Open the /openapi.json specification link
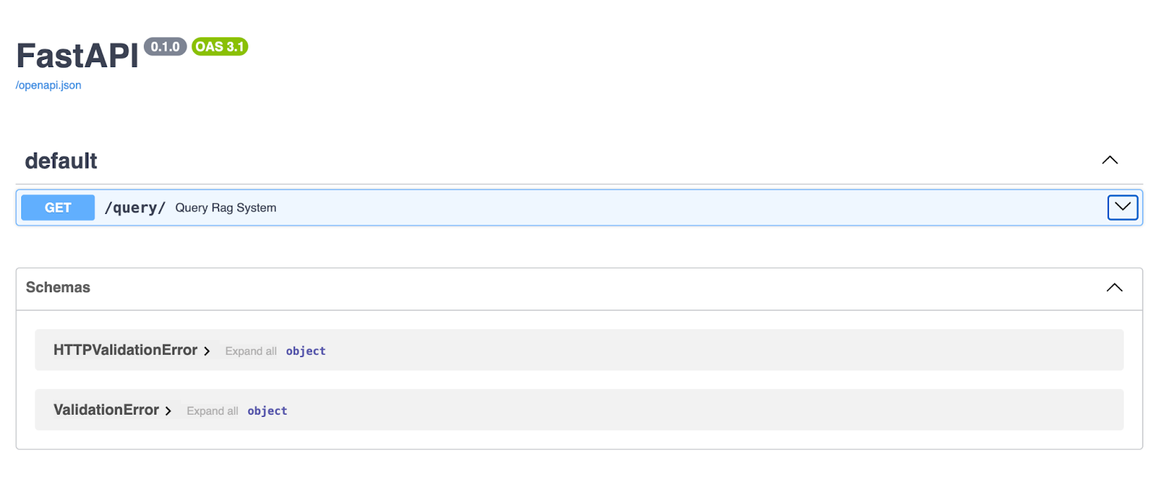 [47, 85]
